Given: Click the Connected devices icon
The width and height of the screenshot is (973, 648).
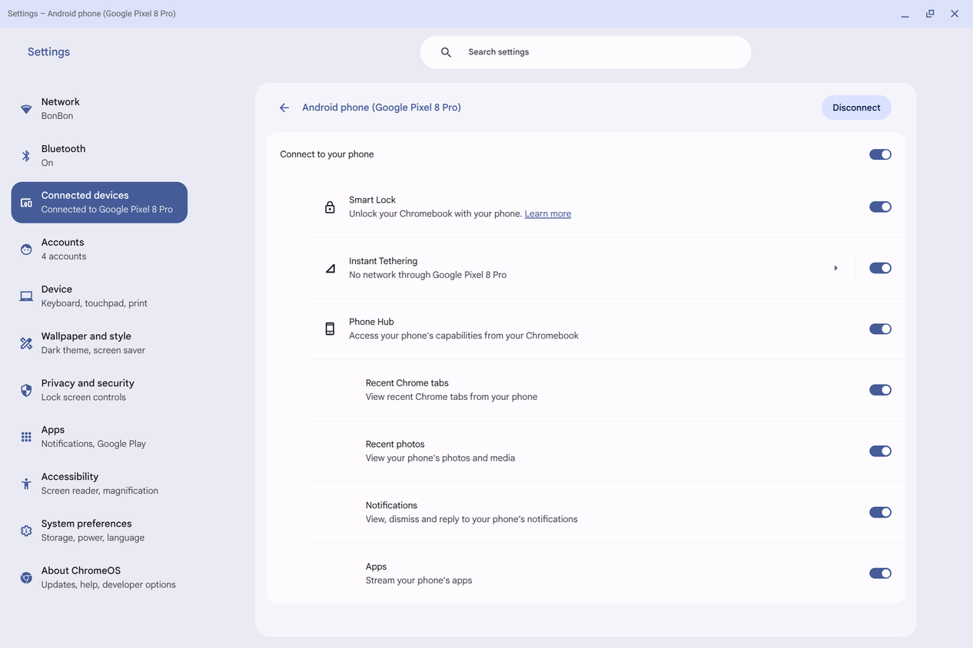Looking at the screenshot, I should click(x=26, y=203).
